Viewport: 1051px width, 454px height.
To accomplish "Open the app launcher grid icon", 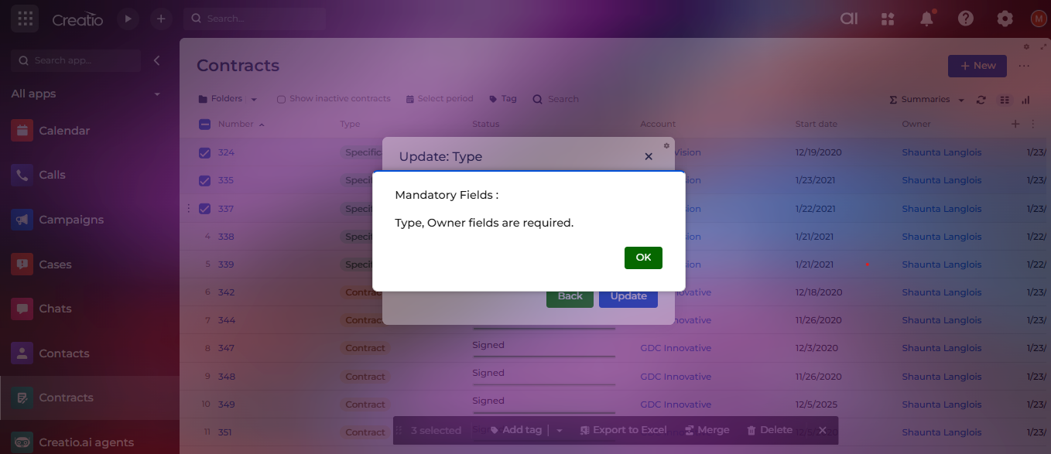I will pyautogui.click(x=25, y=19).
